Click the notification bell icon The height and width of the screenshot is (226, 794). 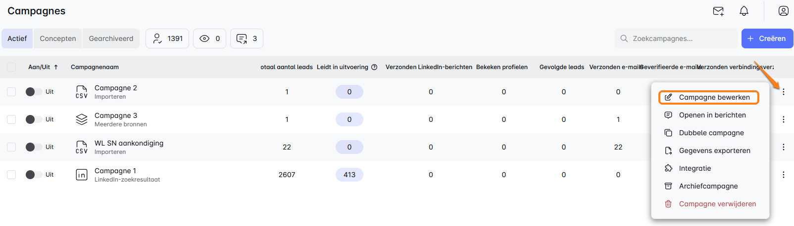(744, 11)
